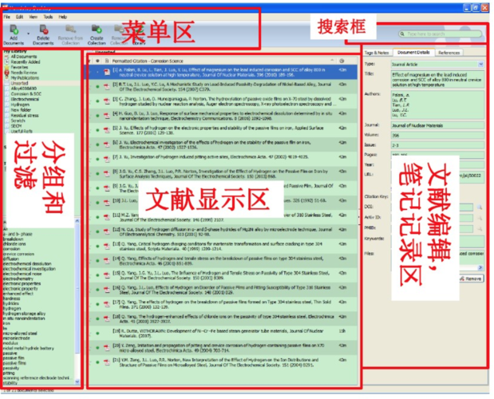The image size is (494, 399).
Task: Open PDF icon of citation [4] H. Guo
Action: 107,116
